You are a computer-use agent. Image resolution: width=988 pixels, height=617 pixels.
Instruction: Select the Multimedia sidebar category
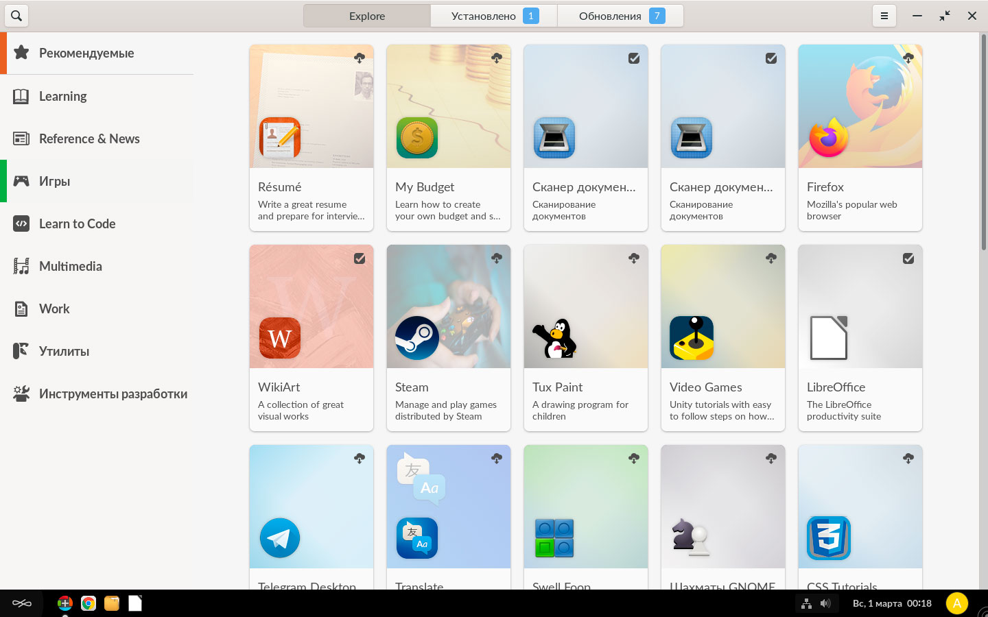click(70, 266)
